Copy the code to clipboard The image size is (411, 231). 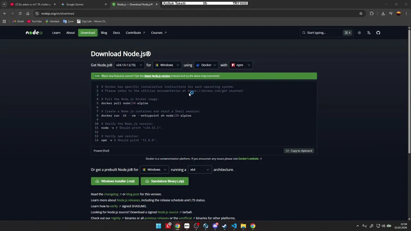[299, 151]
